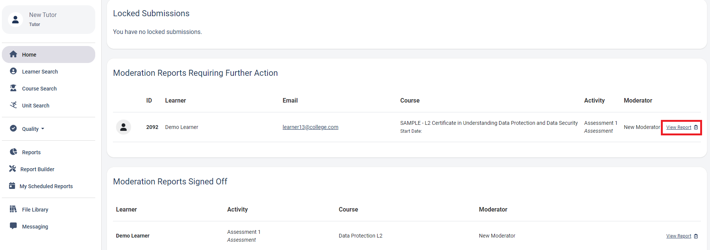Open File Library books icon
Viewport: 710px width, 250px height.
[x=13, y=209]
